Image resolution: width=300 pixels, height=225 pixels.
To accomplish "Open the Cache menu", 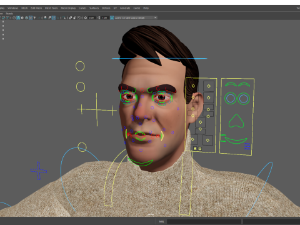I will click(x=137, y=8).
